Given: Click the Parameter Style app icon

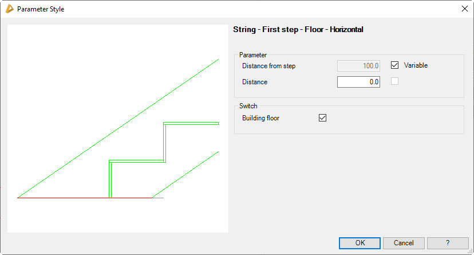Looking at the screenshot, I should (9, 9).
